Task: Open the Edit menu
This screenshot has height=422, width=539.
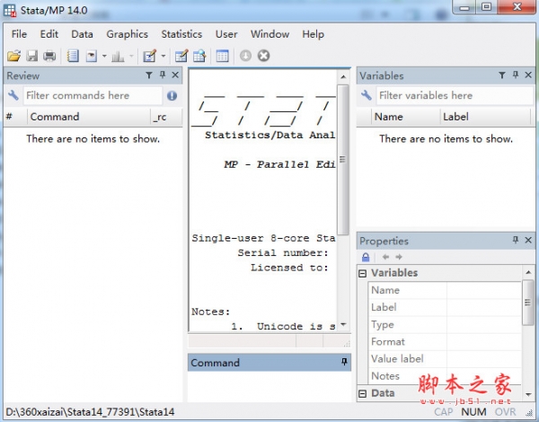Action: pos(49,34)
